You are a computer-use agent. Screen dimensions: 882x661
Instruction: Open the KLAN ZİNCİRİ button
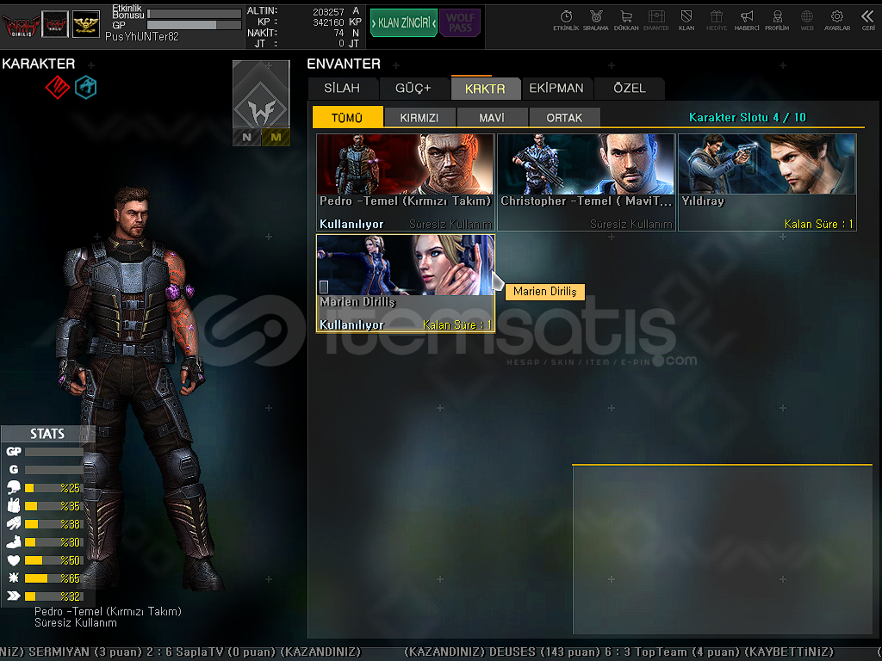click(x=404, y=23)
